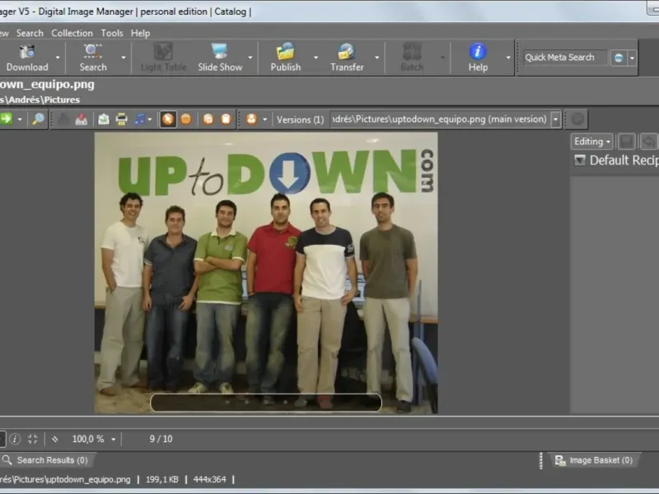Click the orange person icon

tap(251, 119)
